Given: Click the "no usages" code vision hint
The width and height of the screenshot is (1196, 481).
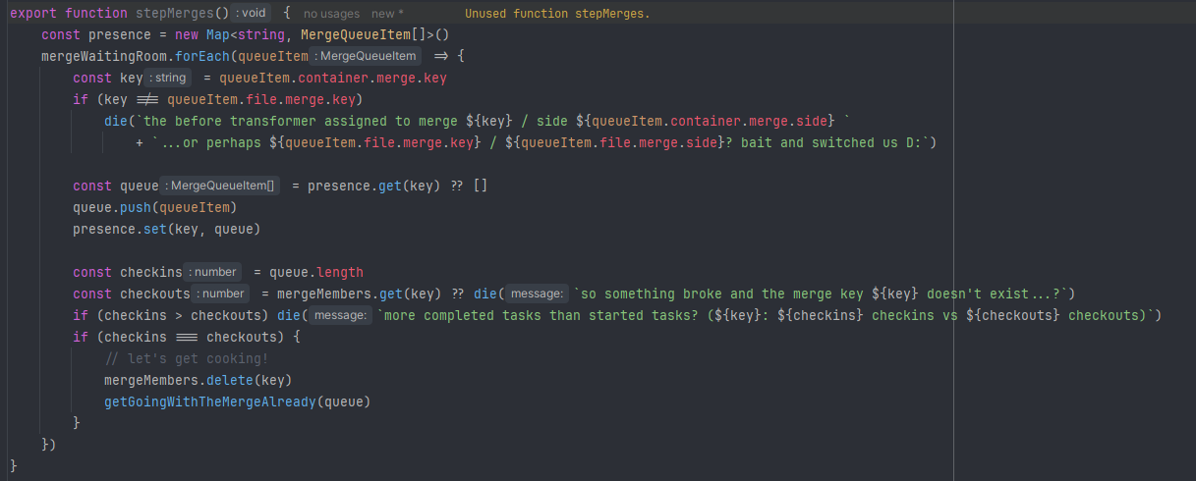Looking at the screenshot, I should point(331,15).
